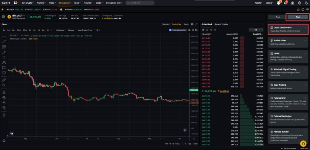
Task: Open the Assets dropdown
Action: [259, 3]
